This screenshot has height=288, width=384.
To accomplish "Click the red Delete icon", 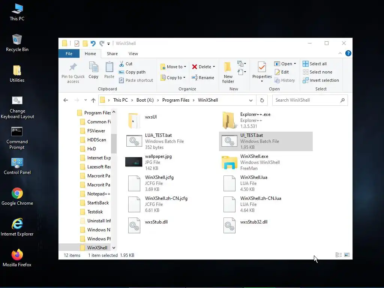I will (195, 67).
